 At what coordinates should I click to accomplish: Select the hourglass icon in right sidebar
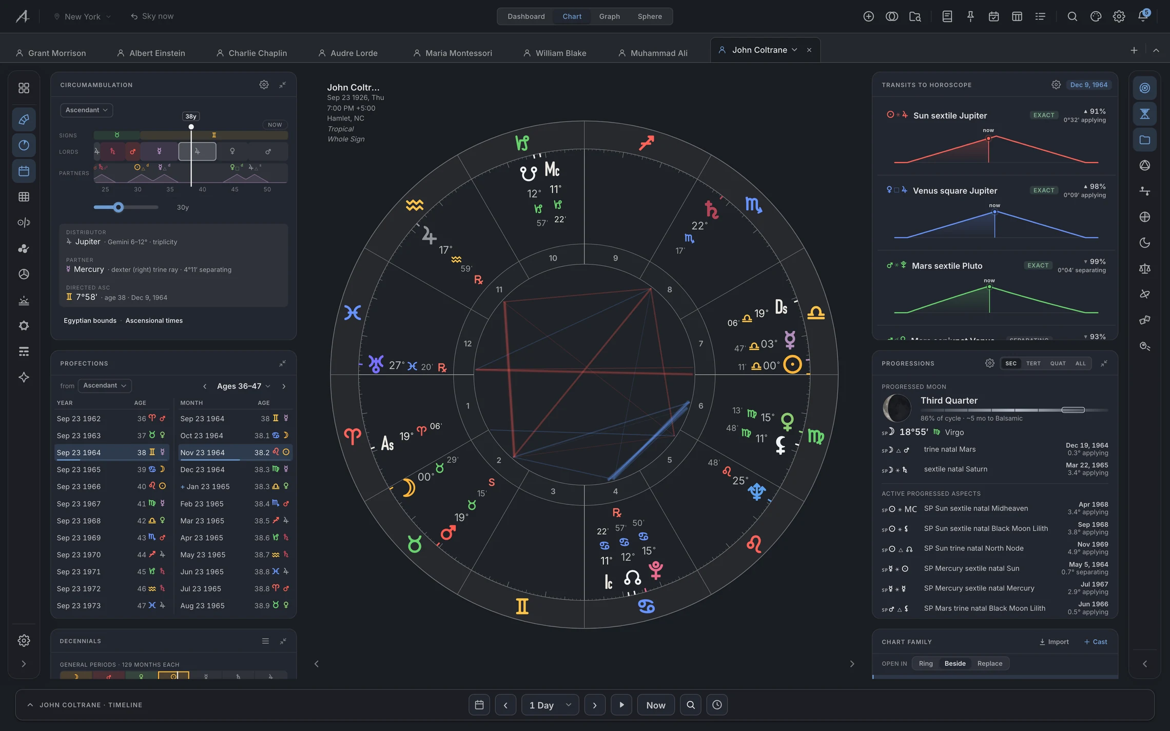(x=1144, y=114)
